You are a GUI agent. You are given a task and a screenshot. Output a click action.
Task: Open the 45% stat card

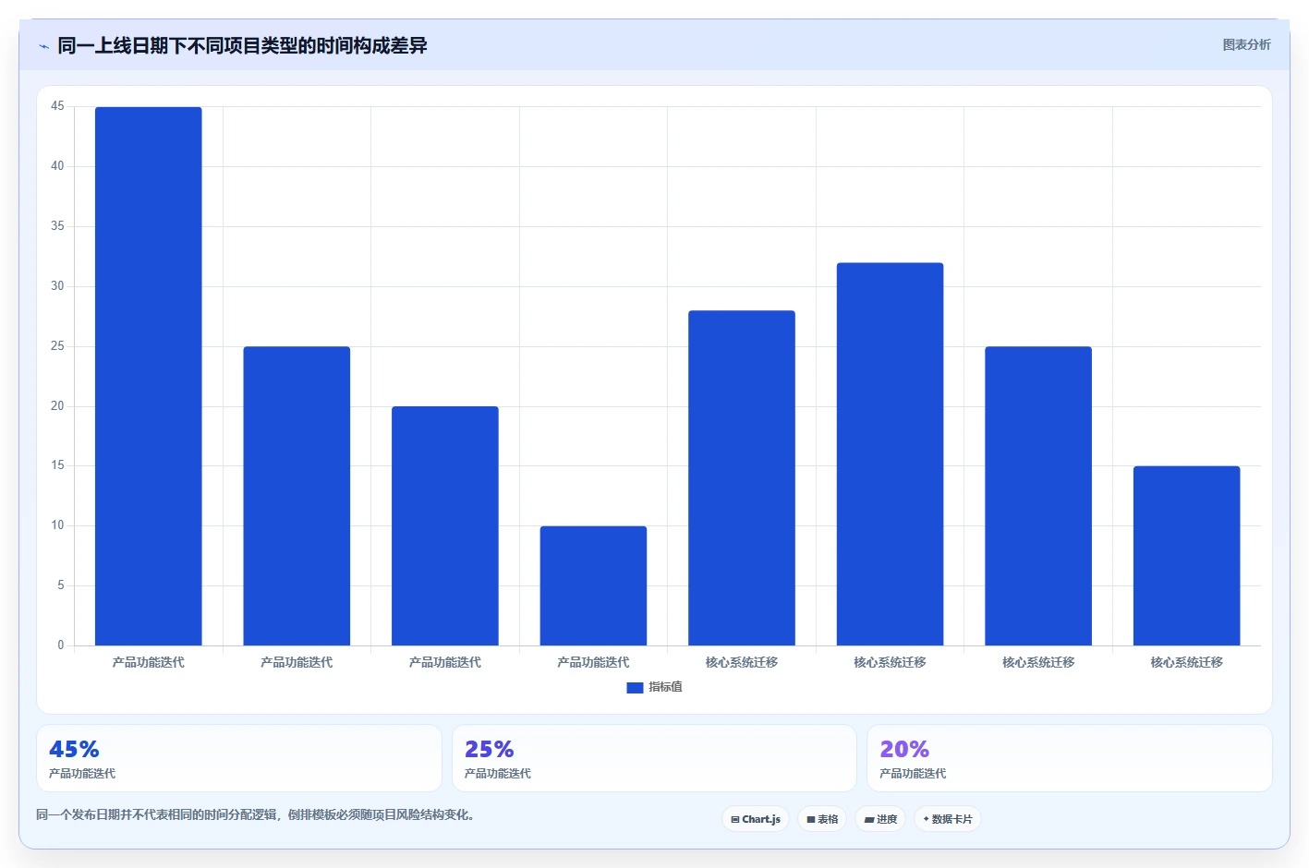tap(239, 758)
